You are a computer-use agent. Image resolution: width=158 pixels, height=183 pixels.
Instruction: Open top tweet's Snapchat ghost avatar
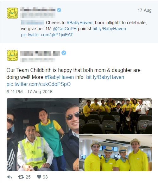12,13
